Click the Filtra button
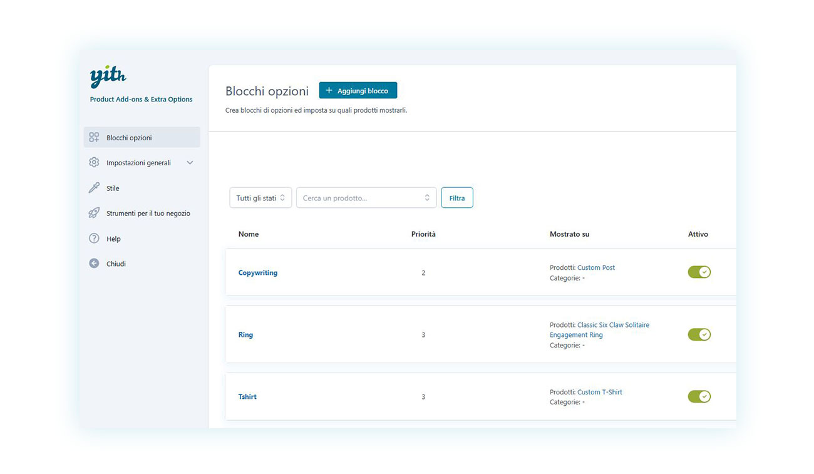 (457, 198)
